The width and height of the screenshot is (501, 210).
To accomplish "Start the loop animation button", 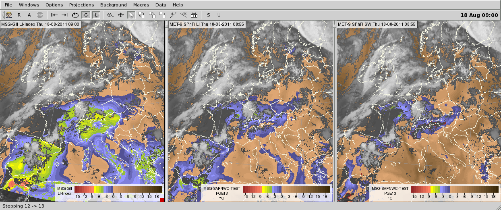I will point(75,15).
